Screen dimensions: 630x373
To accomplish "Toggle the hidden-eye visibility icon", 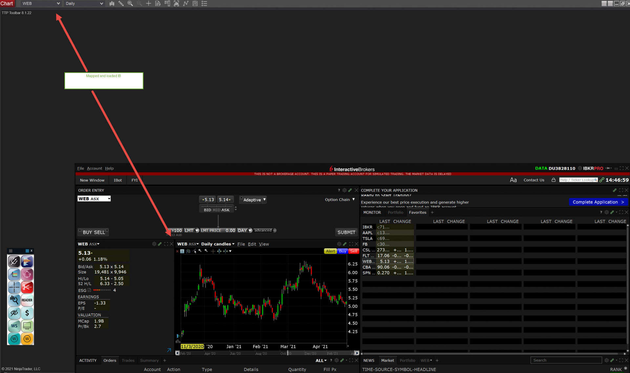I will click(14, 313).
